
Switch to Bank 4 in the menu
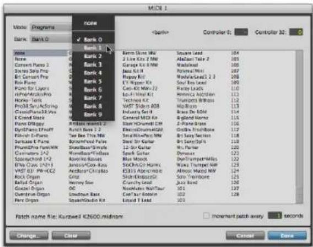click(93, 73)
